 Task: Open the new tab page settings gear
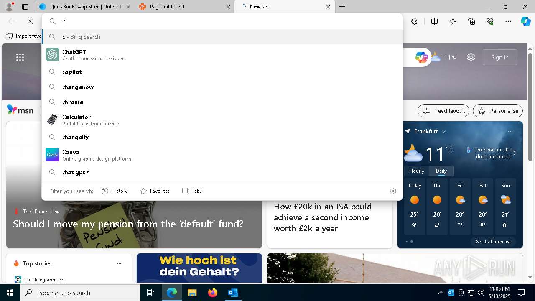(x=471, y=57)
